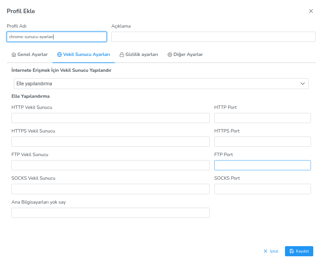Click into the Açıklama text field
This screenshot has width=322, height=263.
pyautogui.click(x=213, y=37)
